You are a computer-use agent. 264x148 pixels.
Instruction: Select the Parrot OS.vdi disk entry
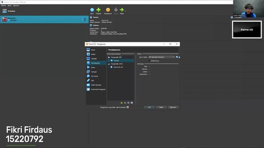coord(120,67)
